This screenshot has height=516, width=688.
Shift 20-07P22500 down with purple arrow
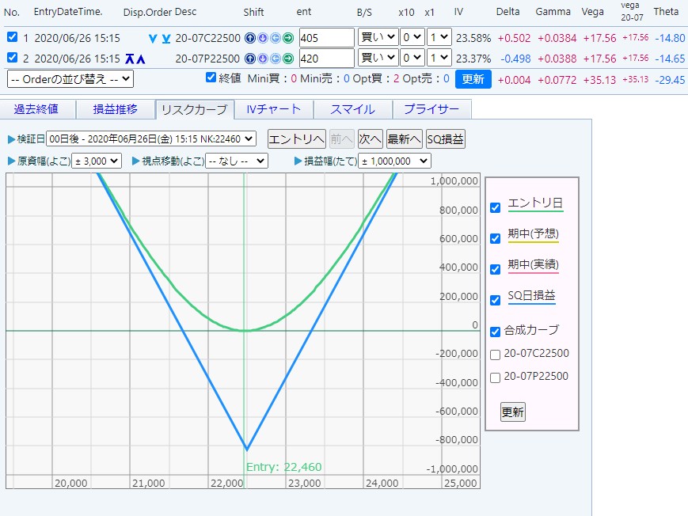tap(263, 59)
